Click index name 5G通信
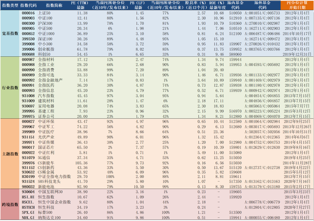 coord(44,158)
